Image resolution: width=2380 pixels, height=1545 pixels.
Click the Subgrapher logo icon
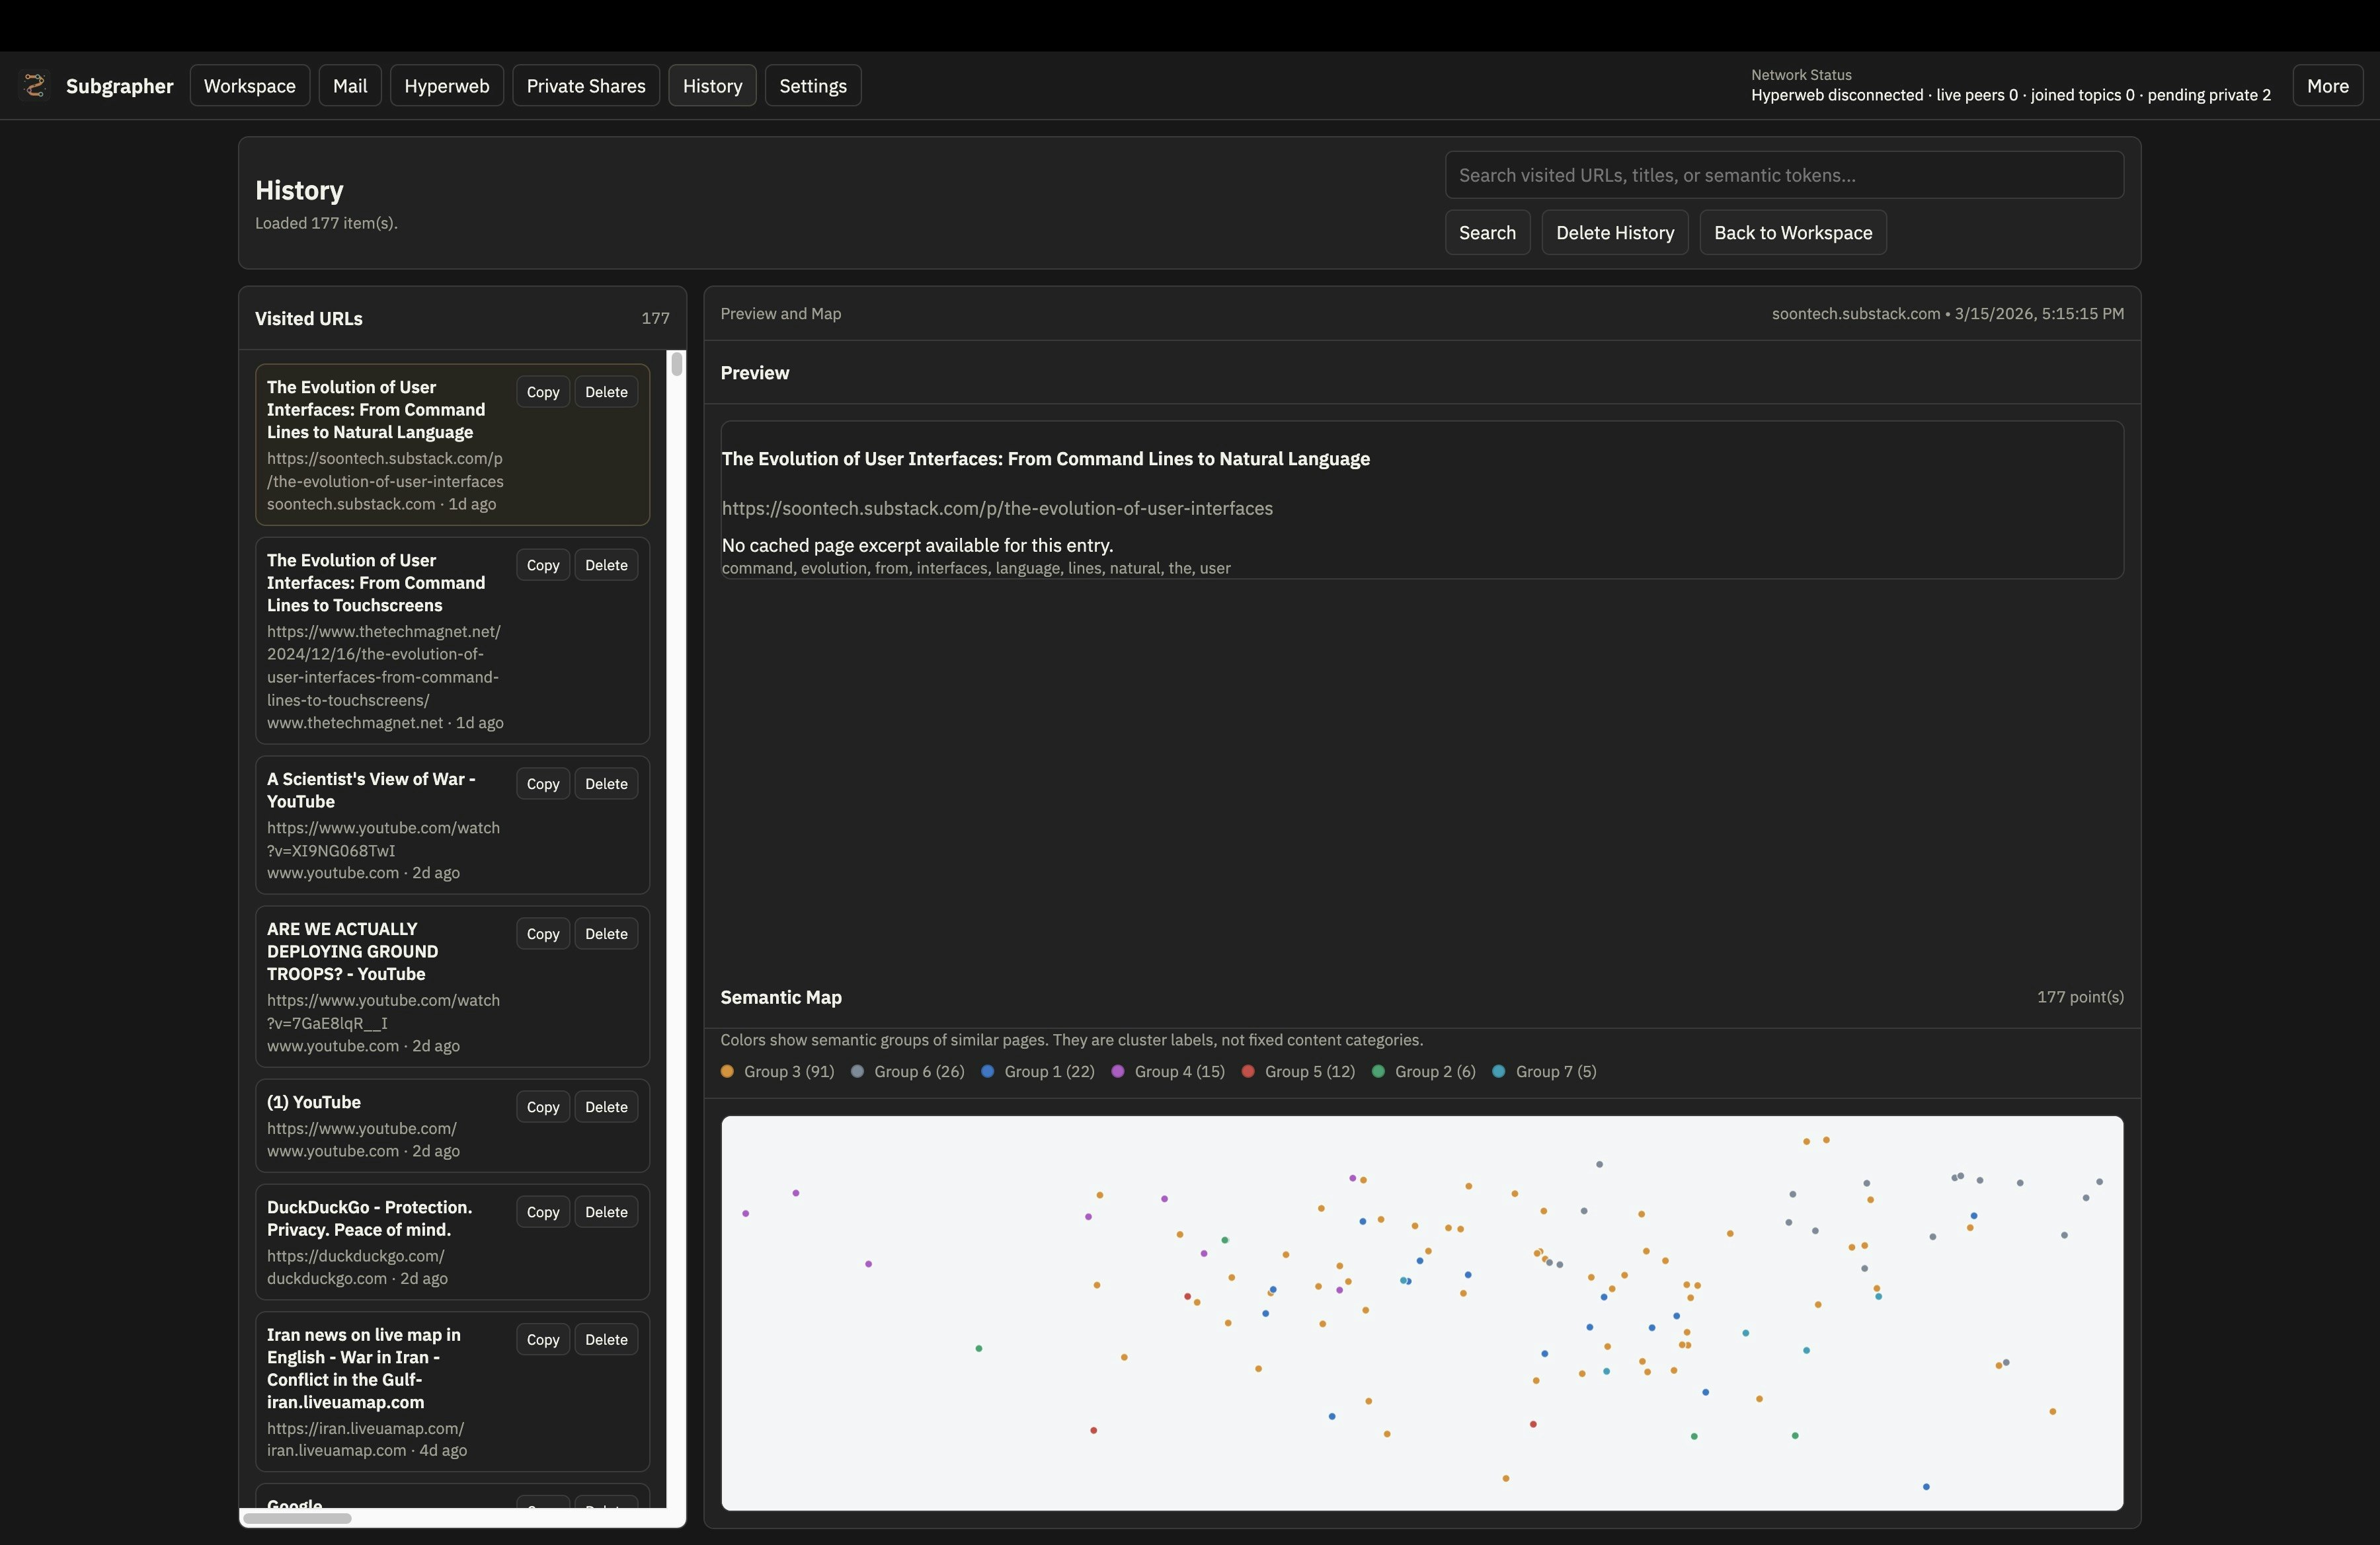point(35,86)
